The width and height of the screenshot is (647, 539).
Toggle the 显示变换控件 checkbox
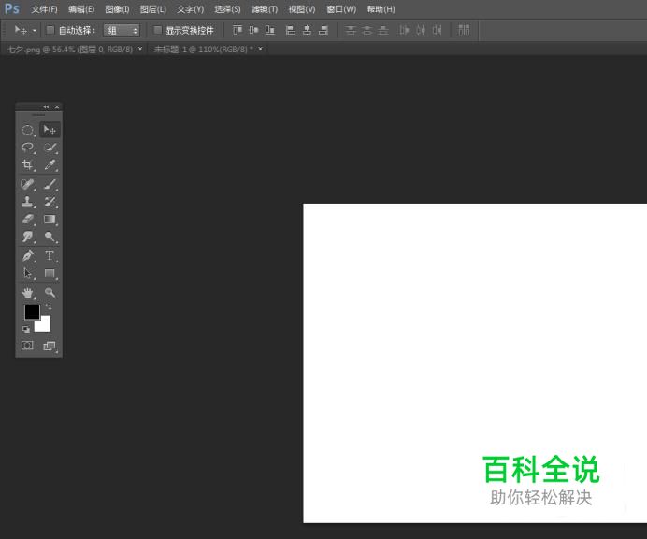[158, 30]
